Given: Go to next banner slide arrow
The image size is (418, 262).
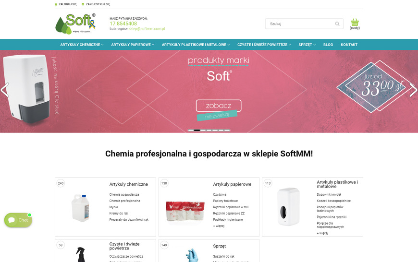Looking at the screenshot, I should pyautogui.click(x=413, y=90).
